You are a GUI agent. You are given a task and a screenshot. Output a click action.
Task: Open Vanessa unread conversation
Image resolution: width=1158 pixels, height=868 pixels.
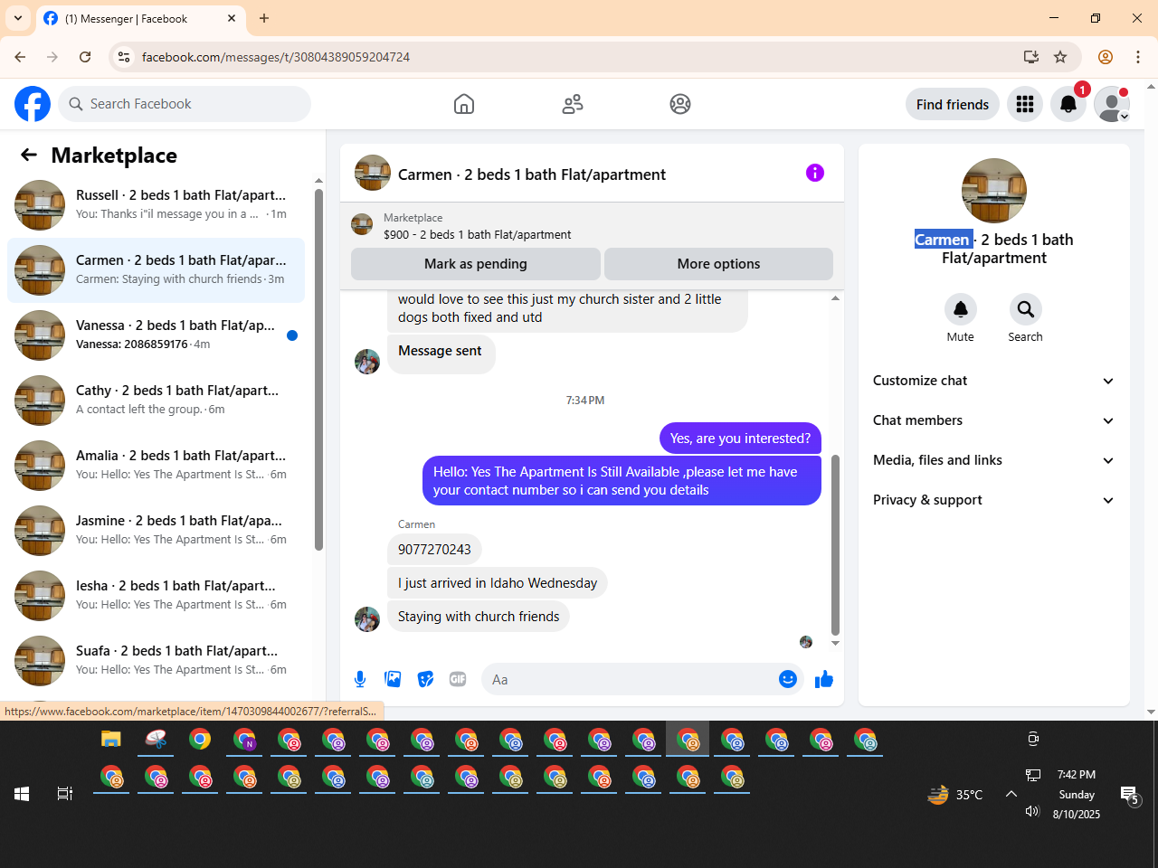(156, 335)
